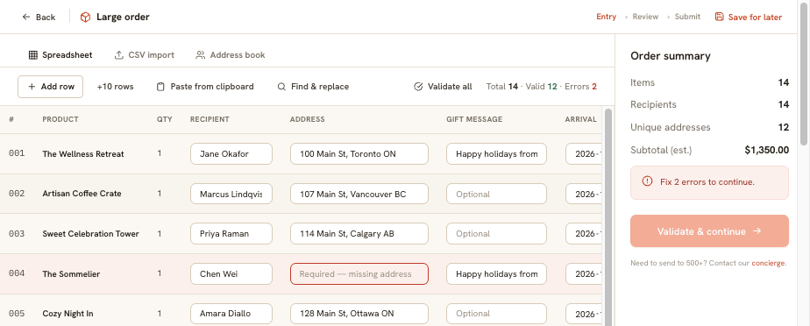Click the 128 Main St, Ottawa address field
810x326 pixels.
(359, 314)
